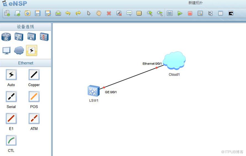Screen dimensions: 246x156
Task: Choose the POS cable type
Action: pos(34,96)
